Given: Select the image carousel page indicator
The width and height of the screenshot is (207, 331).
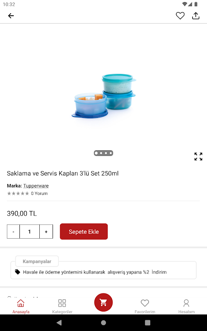Looking at the screenshot, I should pos(103,153).
